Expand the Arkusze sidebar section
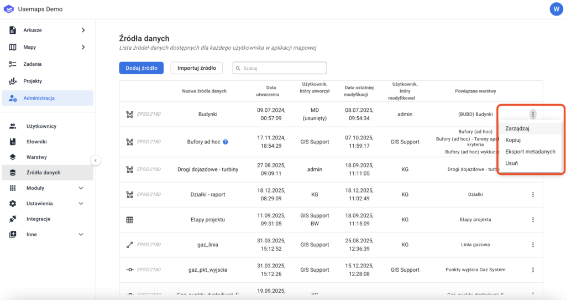 point(83,30)
